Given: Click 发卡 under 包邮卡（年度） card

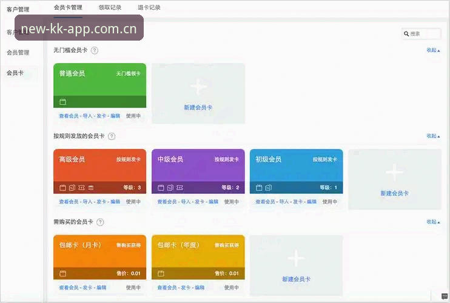Looking at the screenshot, I should click(186, 287).
